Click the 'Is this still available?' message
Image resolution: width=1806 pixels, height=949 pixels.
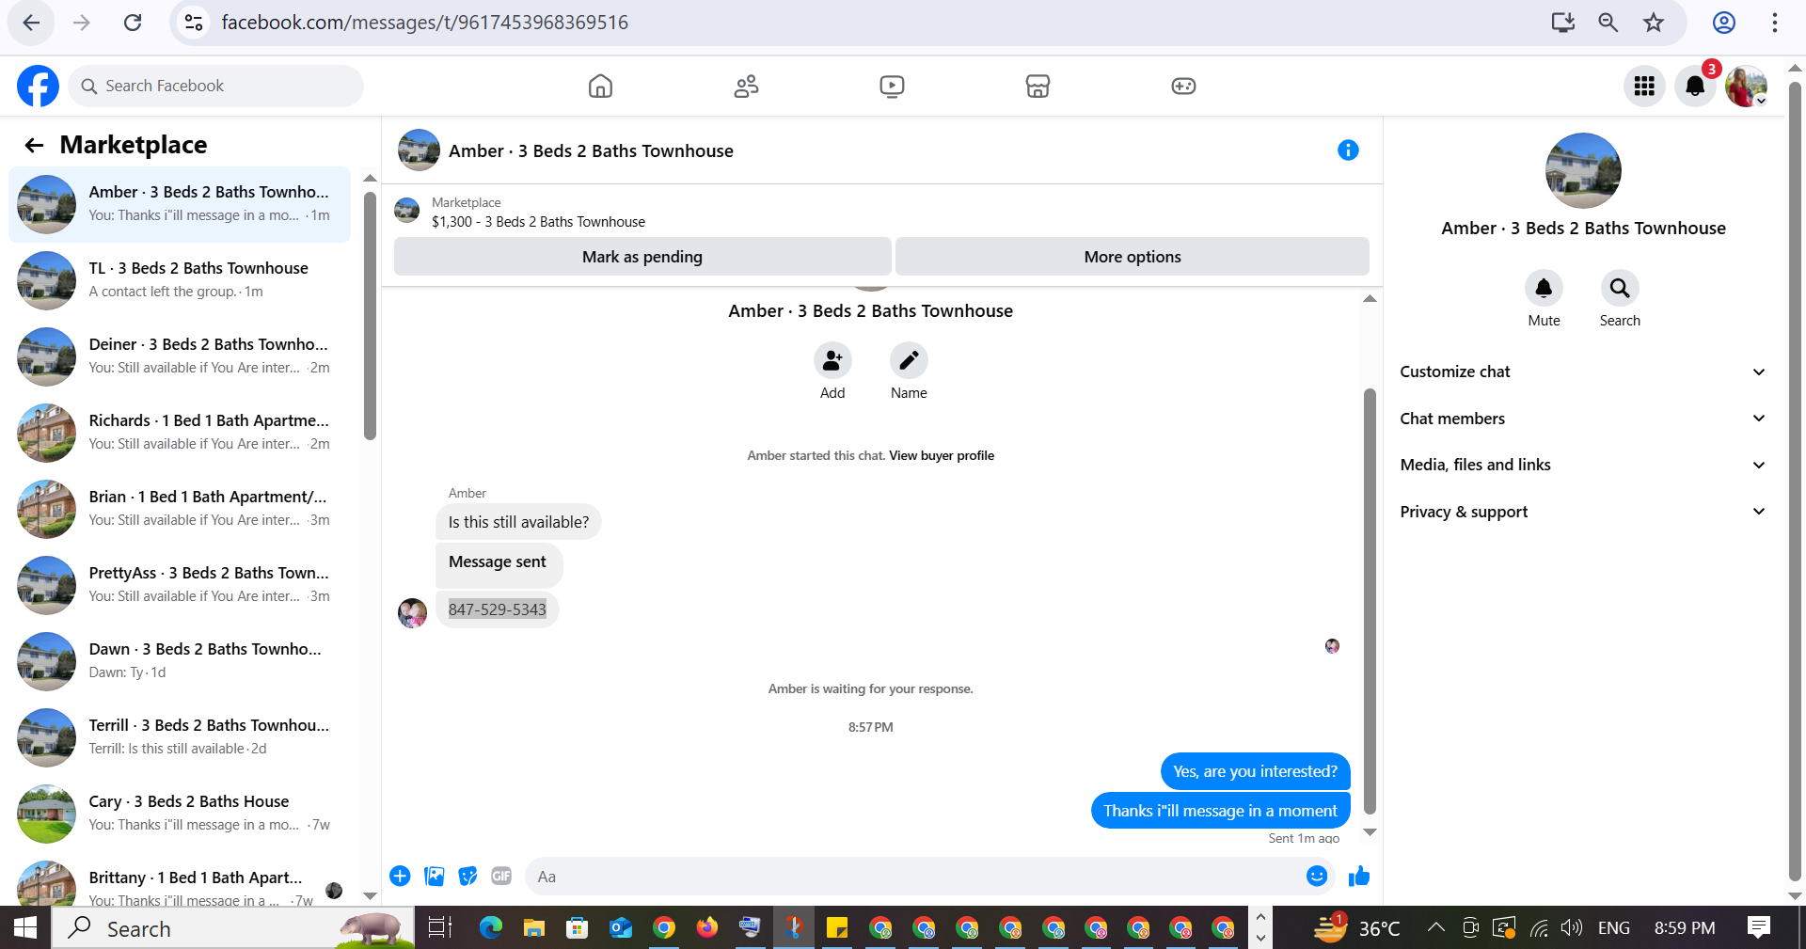pyautogui.click(x=518, y=522)
